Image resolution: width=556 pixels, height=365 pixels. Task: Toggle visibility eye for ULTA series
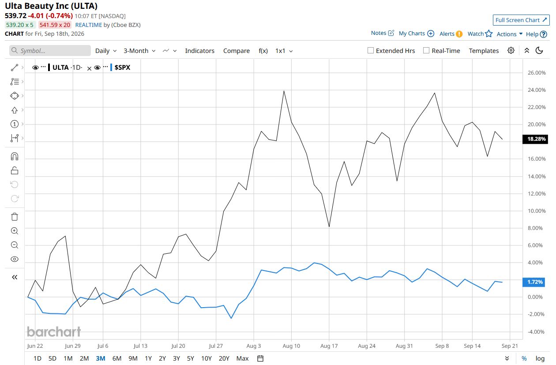pyautogui.click(x=35, y=68)
